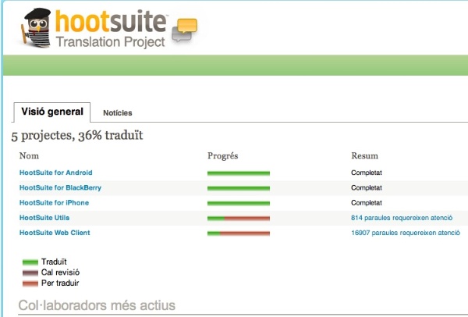Click the Completat status for iPhone row
Image resolution: width=468 pixels, height=317 pixels.
click(367, 202)
